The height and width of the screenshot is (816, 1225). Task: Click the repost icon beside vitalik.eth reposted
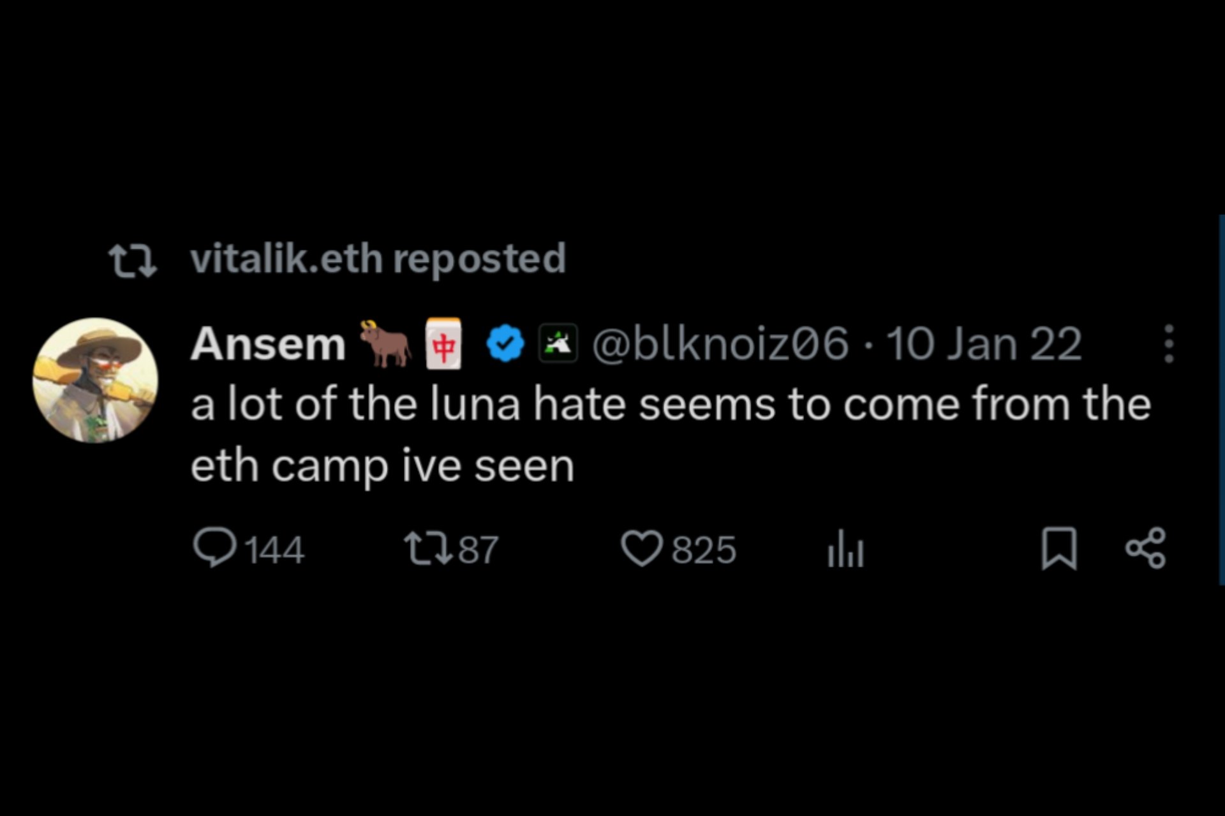click(133, 260)
